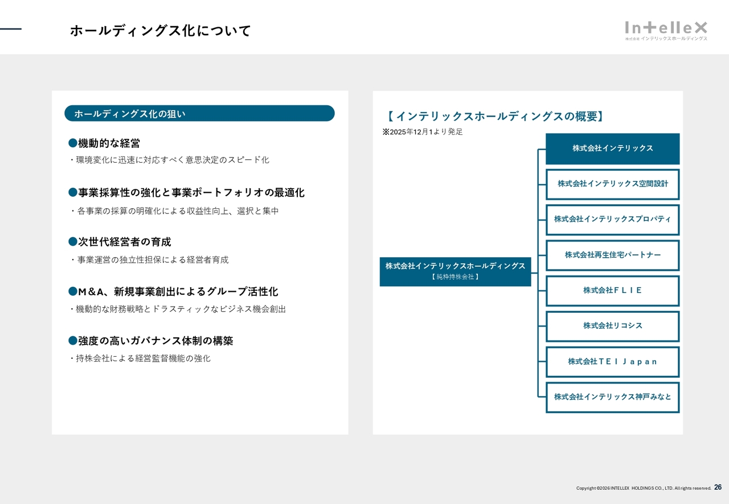Select the 株式会社再生住宅パートナー box
729x504 pixels.
612,255
